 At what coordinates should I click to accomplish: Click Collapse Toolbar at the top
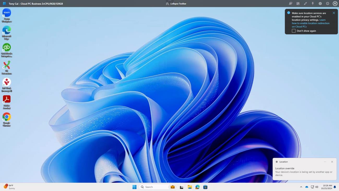[x=176, y=4]
